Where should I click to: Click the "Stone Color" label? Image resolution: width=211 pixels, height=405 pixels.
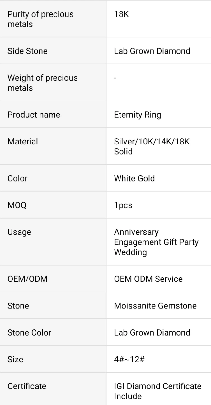click(29, 332)
